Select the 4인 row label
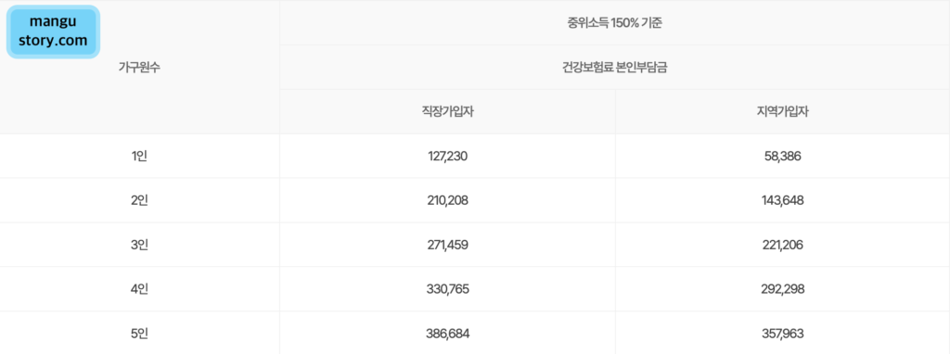950x354 pixels. (x=139, y=289)
